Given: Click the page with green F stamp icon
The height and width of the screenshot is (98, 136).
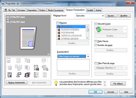Looking at the screenshot, I should [x=36, y=68].
